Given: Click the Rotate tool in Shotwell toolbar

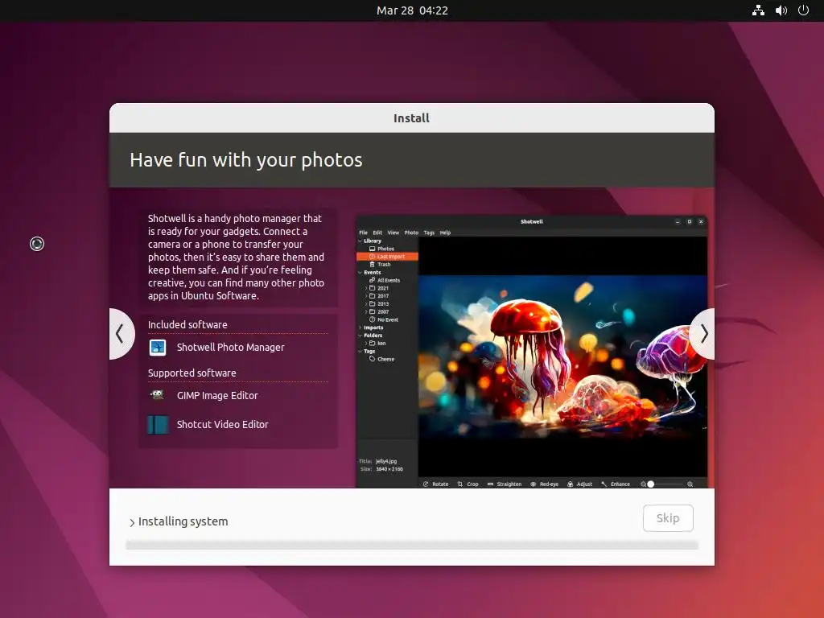Looking at the screenshot, I should coord(435,484).
